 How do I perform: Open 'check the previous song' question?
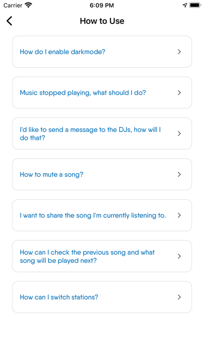102,256
